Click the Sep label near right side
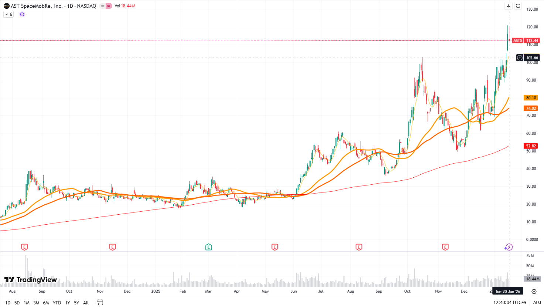Viewport: 544px width, 307px height. click(379, 291)
